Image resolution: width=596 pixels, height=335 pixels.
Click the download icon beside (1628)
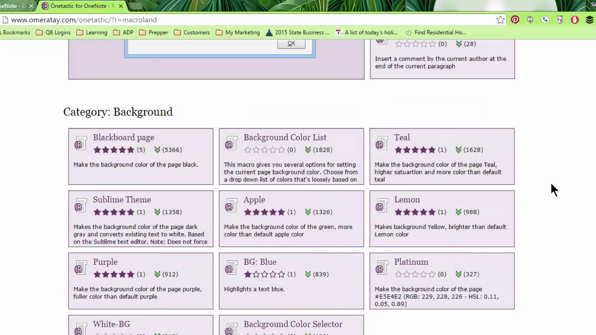pos(459,150)
